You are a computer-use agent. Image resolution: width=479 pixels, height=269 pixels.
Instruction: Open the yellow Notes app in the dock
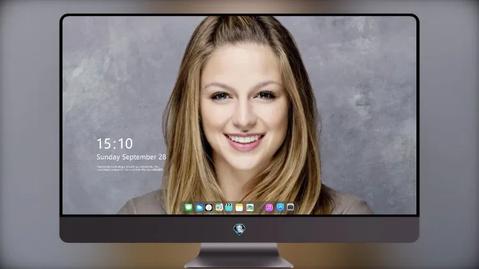(240, 208)
